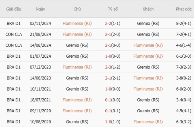Open Fluminense (RJ) home team on 18/07/2021
The height and width of the screenshot is (127, 194).
[x=77, y=100]
